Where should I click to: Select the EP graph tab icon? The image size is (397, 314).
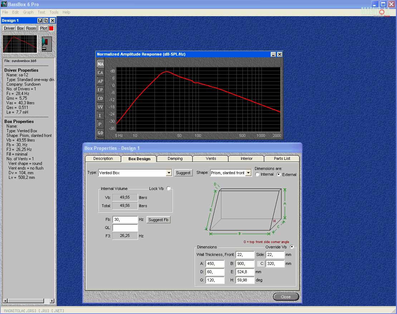(100, 90)
